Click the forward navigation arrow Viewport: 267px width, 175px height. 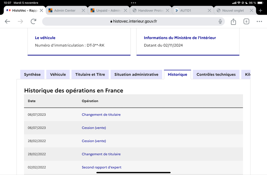[20, 21]
